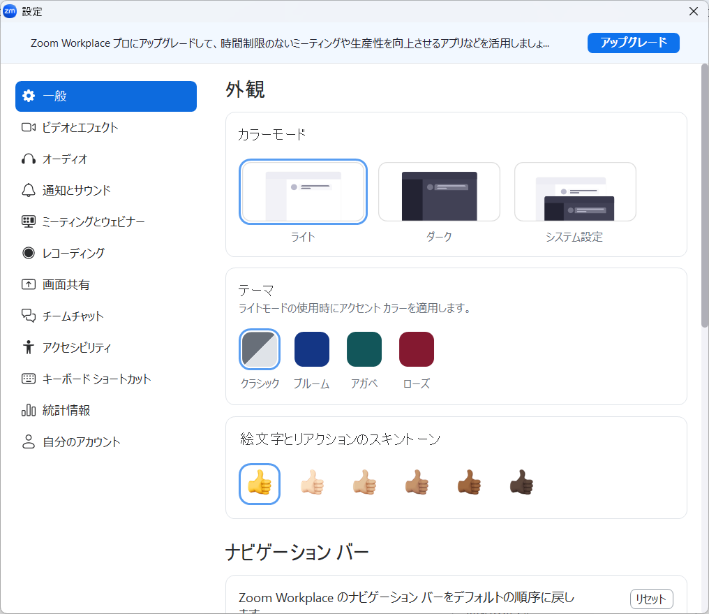This screenshot has width=709, height=614.
Task: Click the Zoom Workplace プロ upgrade banner text
Action: 290,43
